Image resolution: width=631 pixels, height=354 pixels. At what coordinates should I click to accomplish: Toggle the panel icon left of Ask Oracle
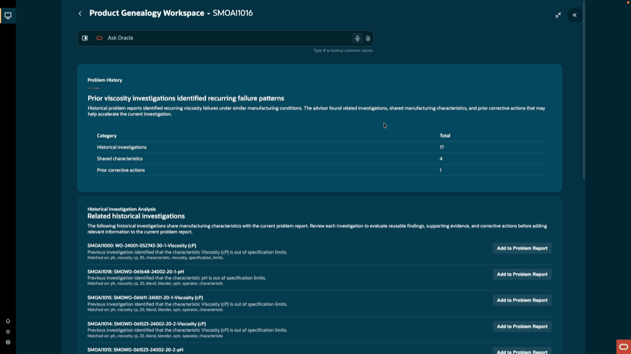click(x=85, y=38)
